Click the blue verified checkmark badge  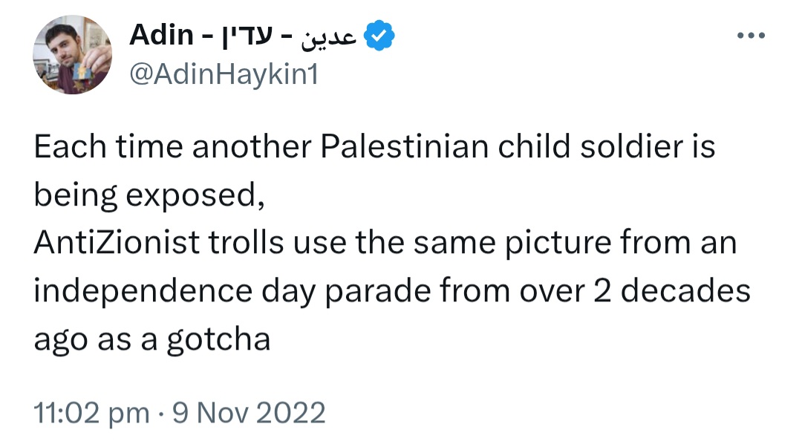(379, 36)
